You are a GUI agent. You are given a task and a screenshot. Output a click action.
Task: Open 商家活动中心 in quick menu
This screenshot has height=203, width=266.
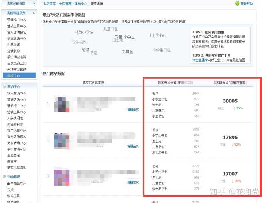(17, 38)
